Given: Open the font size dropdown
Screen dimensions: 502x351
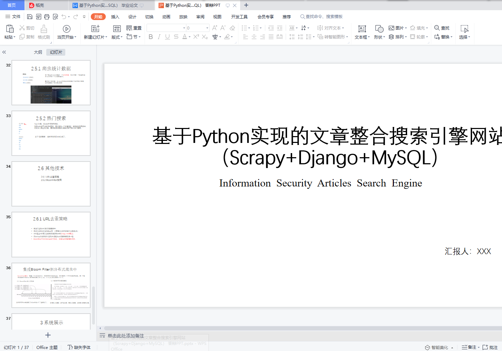Looking at the screenshot, I should pos(207,28).
